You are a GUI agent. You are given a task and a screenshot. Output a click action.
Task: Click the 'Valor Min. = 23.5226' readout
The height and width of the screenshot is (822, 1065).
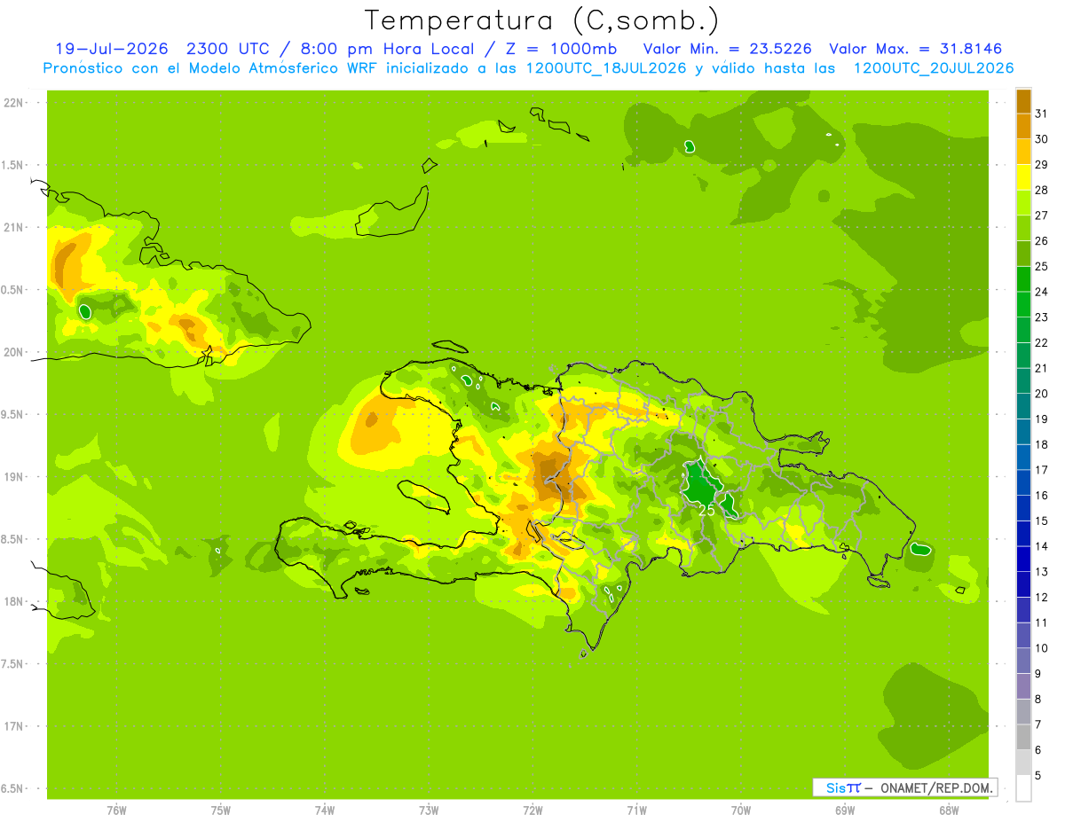coord(728,49)
